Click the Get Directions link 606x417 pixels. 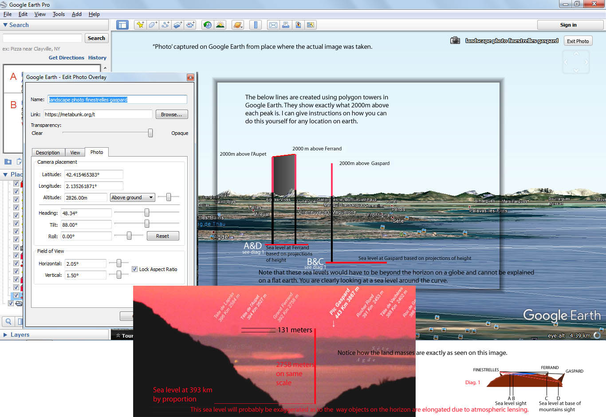(67, 58)
